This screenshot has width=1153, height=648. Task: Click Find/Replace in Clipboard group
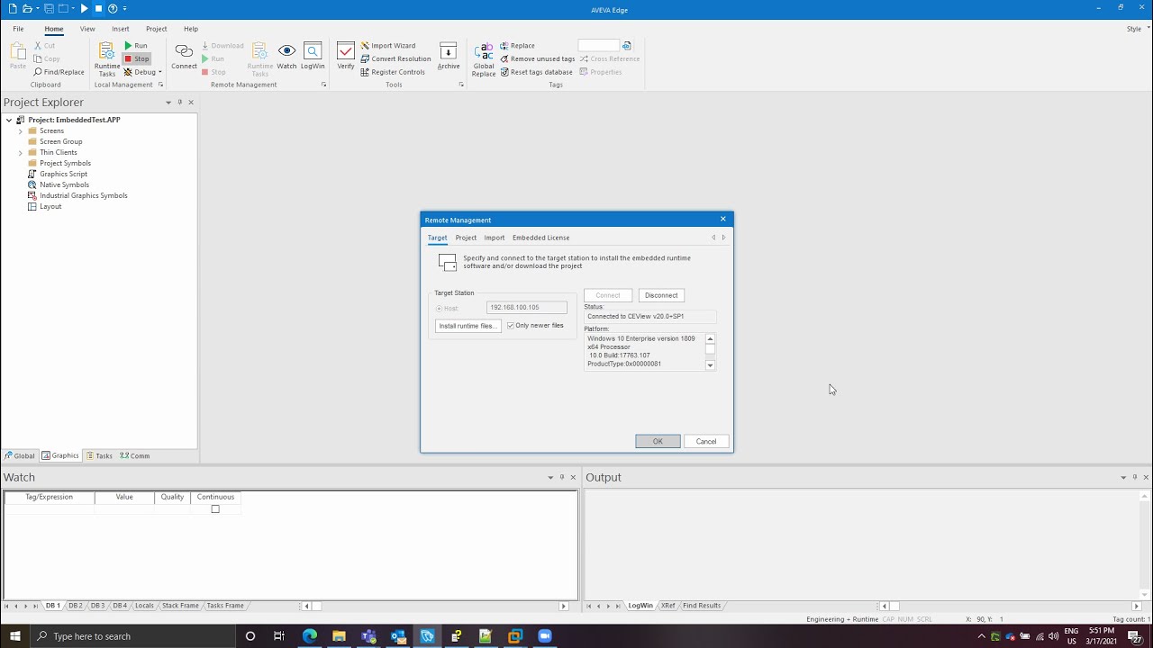(x=59, y=72)
